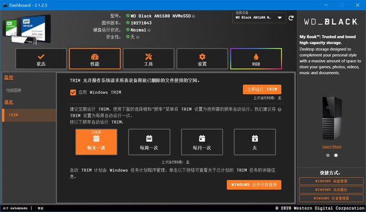Screen dimensions: 366x212
Task: Open the 设置 settings tab
Action: 202,59
